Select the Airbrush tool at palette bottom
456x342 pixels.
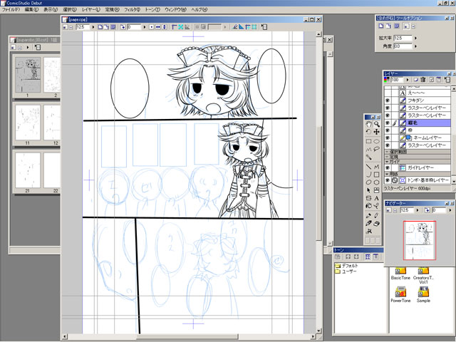click(x=368, y=232)
